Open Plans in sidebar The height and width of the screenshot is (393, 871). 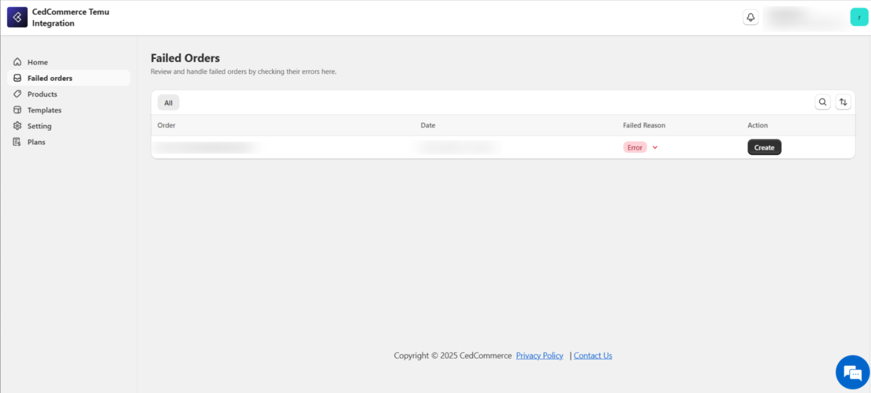tap(69, 142)
